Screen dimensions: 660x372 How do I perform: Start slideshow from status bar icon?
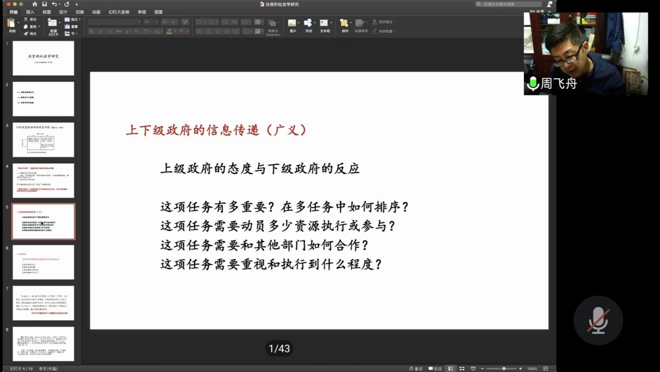click(x=473, y=369)
